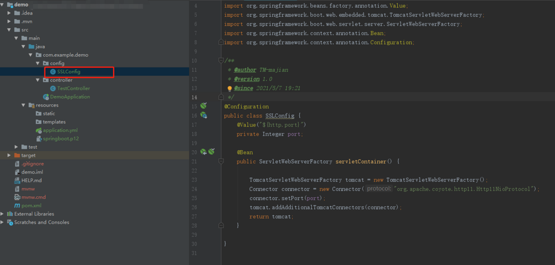
Task: Fold the Javadoc comment marker at line 10
Action: pyautogui.click(x=221, y=61)
